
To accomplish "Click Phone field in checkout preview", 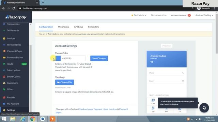I will 167,73.
